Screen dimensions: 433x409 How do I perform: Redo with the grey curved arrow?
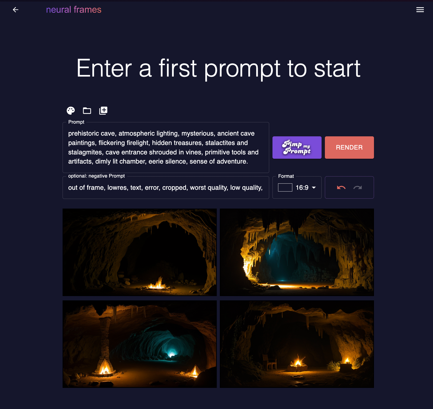pyautogui.click(x=357, y=188)
